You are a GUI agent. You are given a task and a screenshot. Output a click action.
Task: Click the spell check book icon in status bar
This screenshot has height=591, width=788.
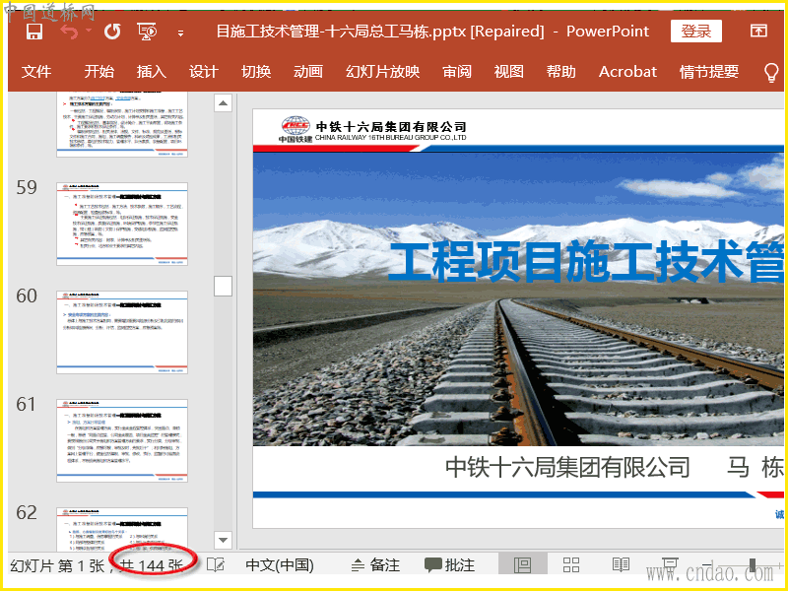point(216,564)
